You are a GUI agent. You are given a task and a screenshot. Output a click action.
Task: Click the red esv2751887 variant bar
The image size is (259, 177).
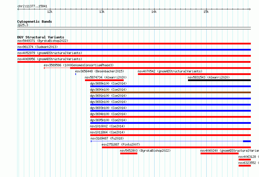click(176, 147)
